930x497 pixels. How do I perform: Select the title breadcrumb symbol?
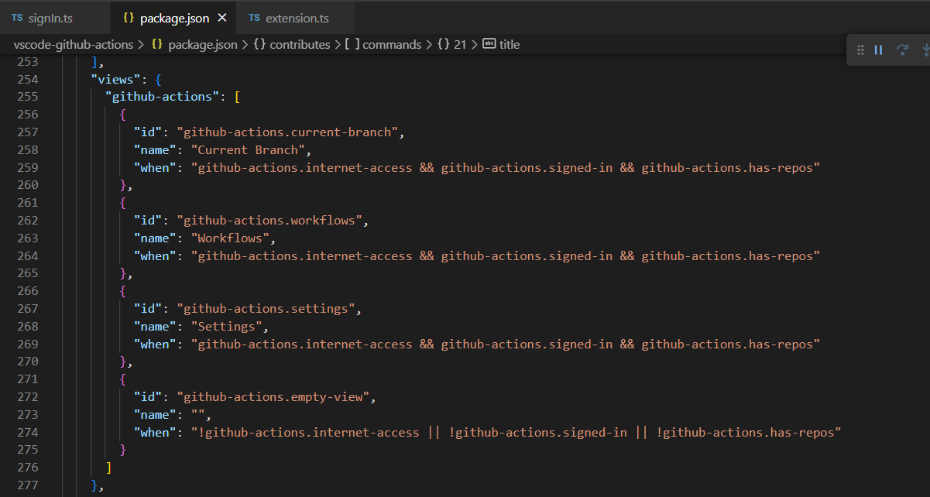click(x=501, y=44)
